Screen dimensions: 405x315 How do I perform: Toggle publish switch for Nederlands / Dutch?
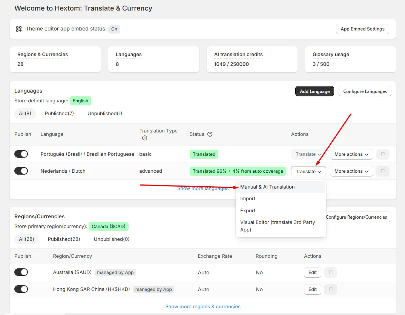21,171
